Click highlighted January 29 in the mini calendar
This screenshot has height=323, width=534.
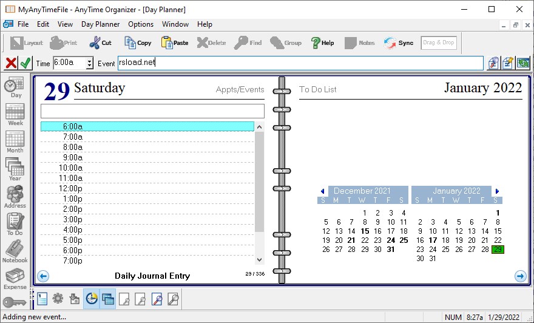[498, 250]
